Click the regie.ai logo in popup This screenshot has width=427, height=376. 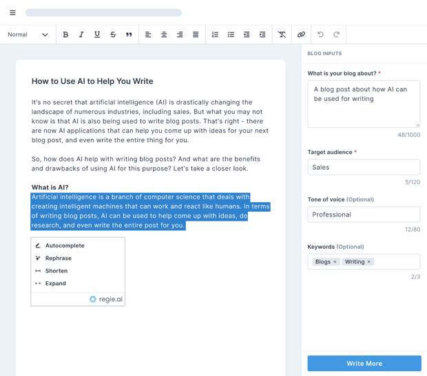tap(106, 299)
